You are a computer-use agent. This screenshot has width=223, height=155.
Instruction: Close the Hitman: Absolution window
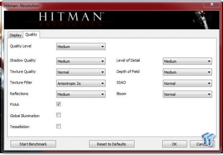(x=212, y=4)
